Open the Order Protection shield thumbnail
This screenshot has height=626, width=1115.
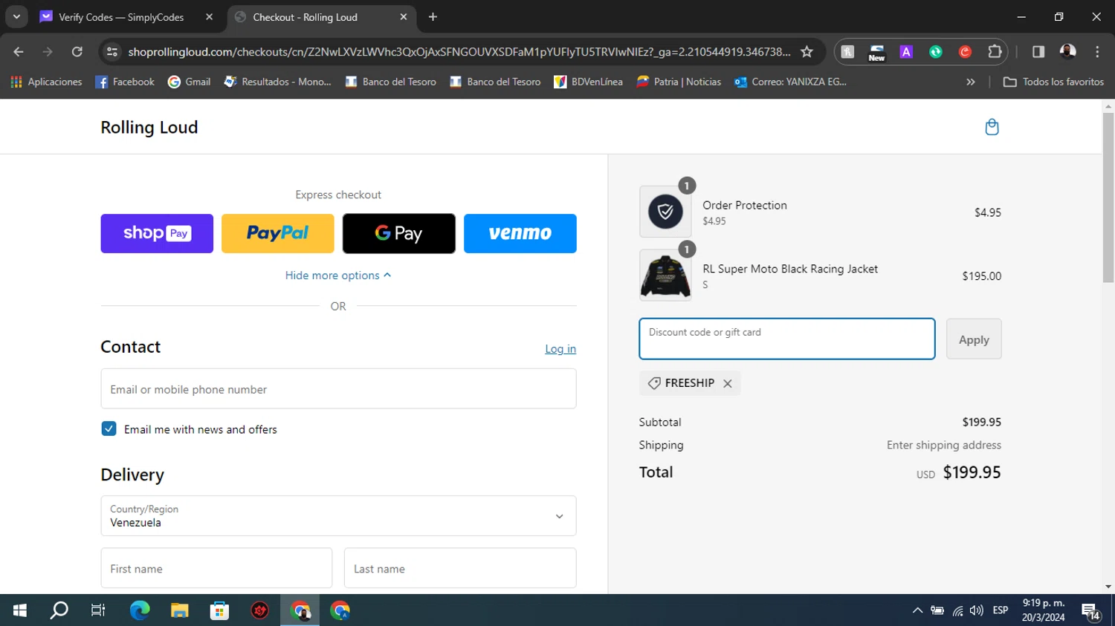tap(665, 212)
